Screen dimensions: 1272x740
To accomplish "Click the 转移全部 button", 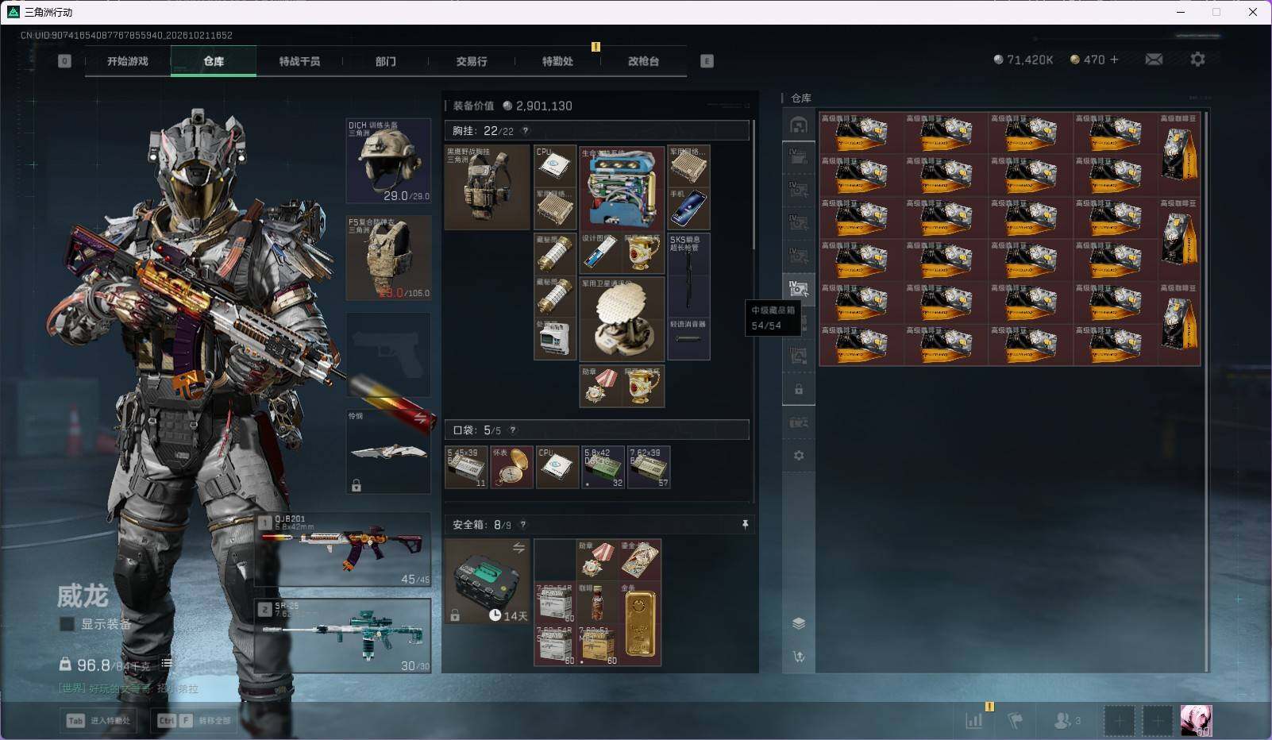I will (x=195, y=720).
